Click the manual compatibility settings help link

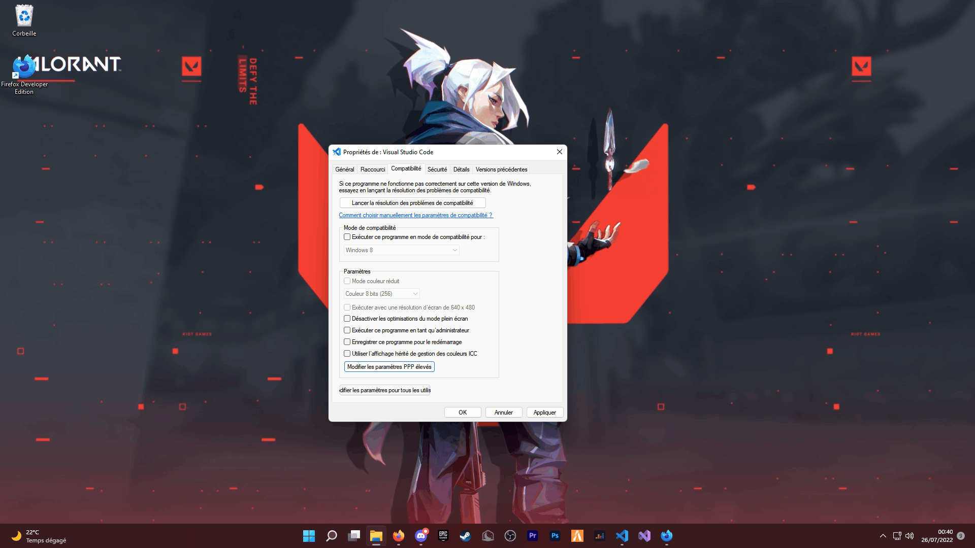click(x=415, y=215)
